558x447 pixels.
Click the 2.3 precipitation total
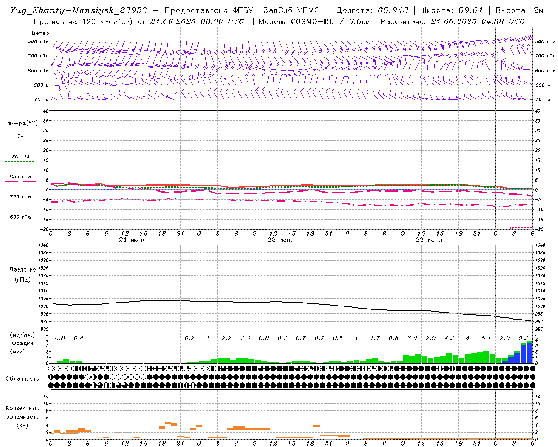[x=245, y=338]
